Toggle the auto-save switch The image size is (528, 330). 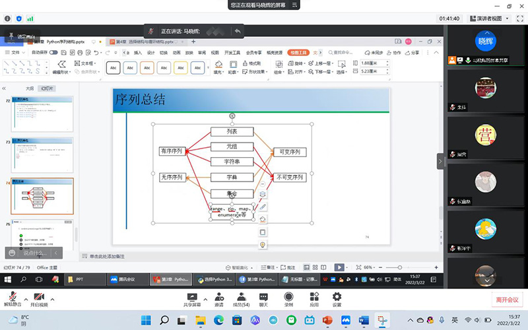53,53
